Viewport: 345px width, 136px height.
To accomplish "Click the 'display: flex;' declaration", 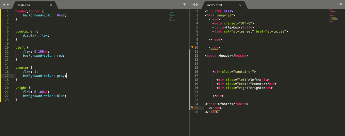I will point(36,35).
